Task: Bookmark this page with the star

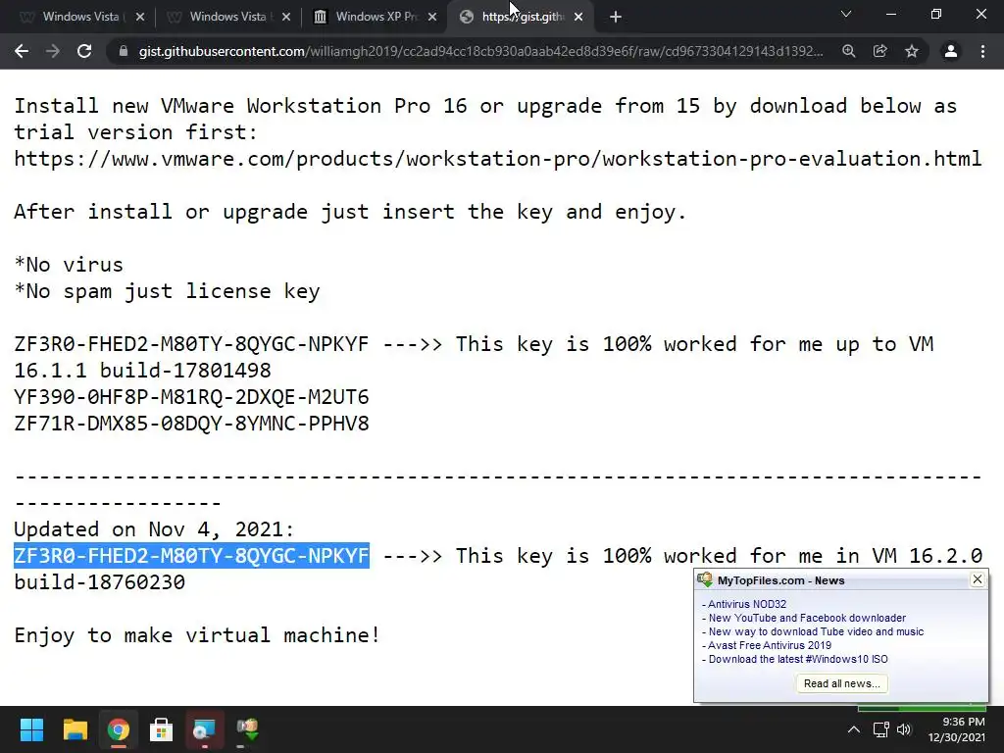Action: pyautogui.click(x=912, y=51)
